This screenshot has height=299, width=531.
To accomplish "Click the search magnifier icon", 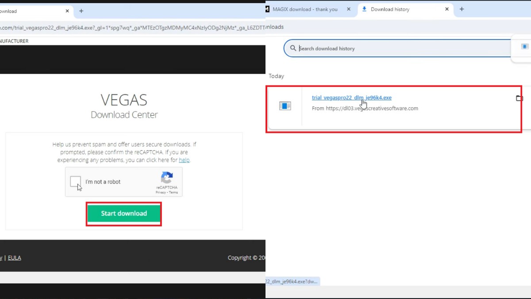I will [x=293, y=48].
